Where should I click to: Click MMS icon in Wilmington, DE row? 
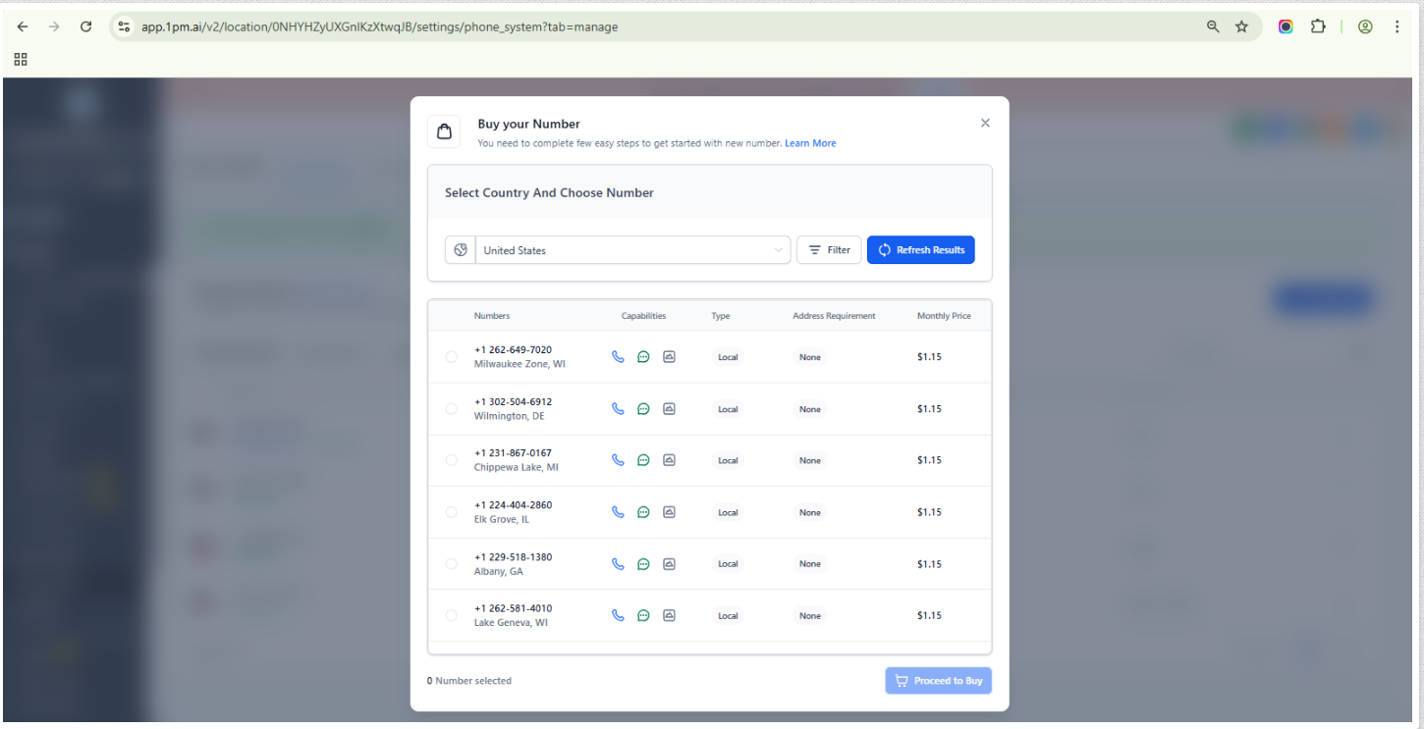[x=669, y=409]
